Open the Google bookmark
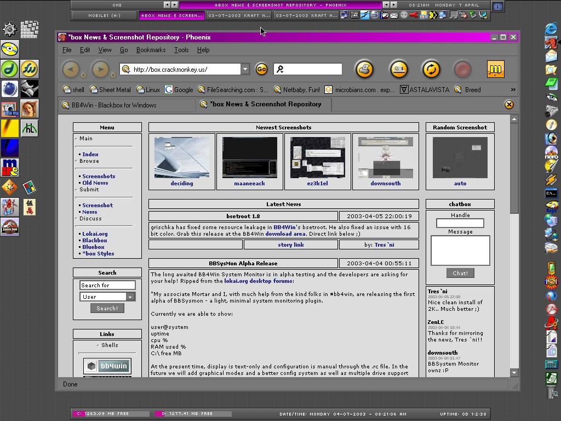 (x=179, y=89)
